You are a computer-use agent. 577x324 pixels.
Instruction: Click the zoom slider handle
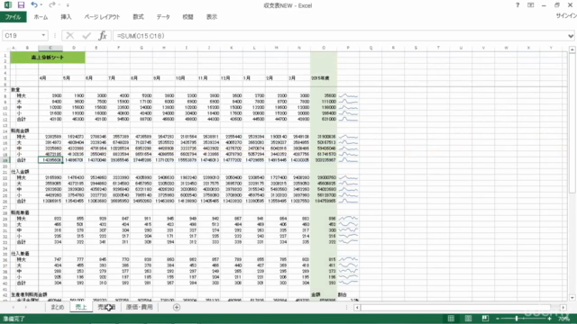click(x=517, y=319)
